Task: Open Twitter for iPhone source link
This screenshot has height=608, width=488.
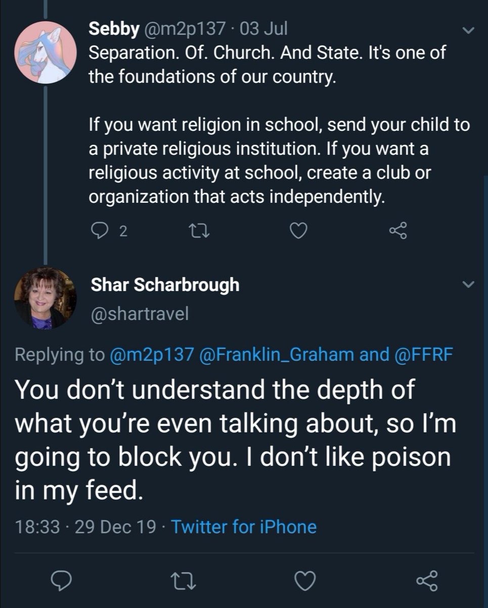Action: (244, 527)
